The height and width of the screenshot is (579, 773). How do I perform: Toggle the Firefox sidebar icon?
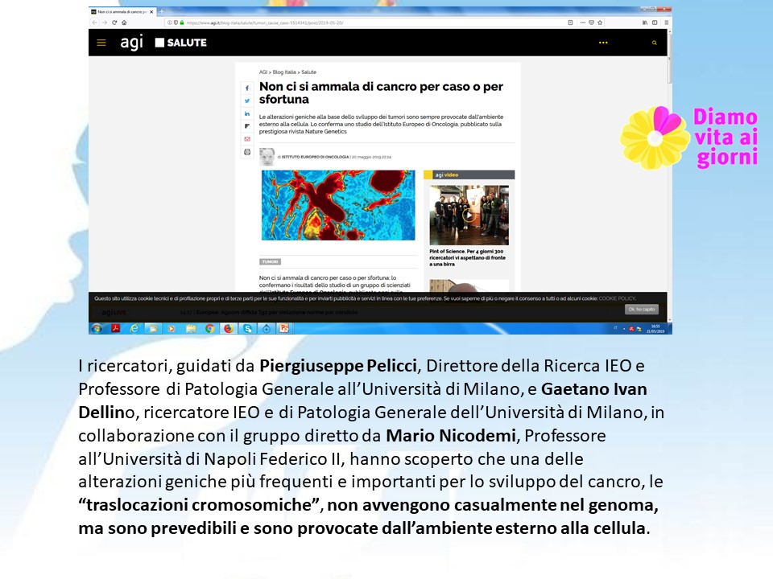click(x=655, y=23)
